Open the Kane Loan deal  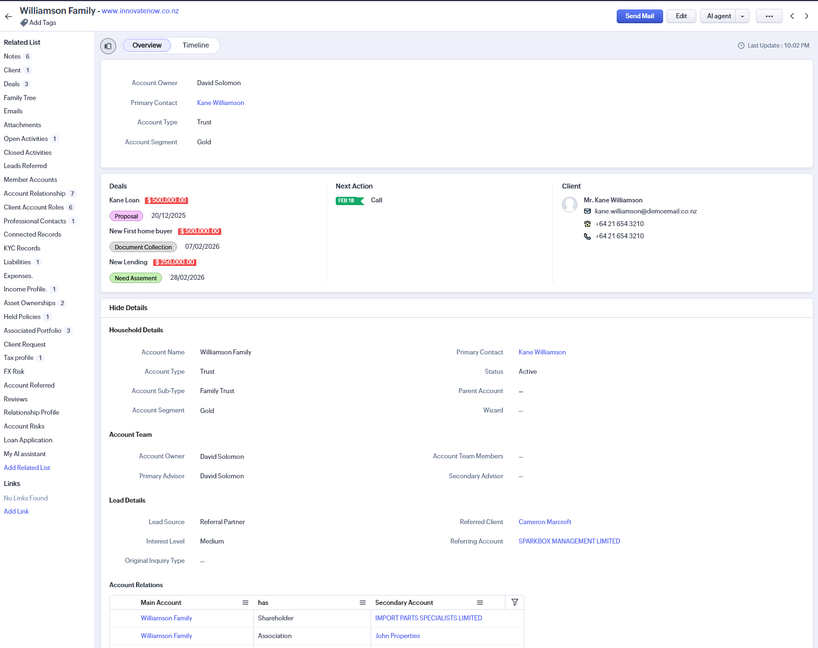124,200
